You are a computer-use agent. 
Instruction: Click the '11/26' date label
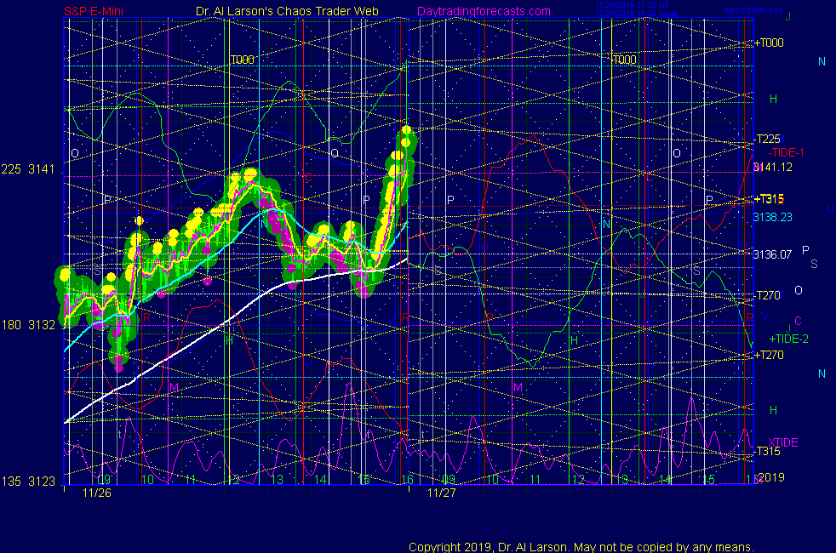click(x=97, y=493)
